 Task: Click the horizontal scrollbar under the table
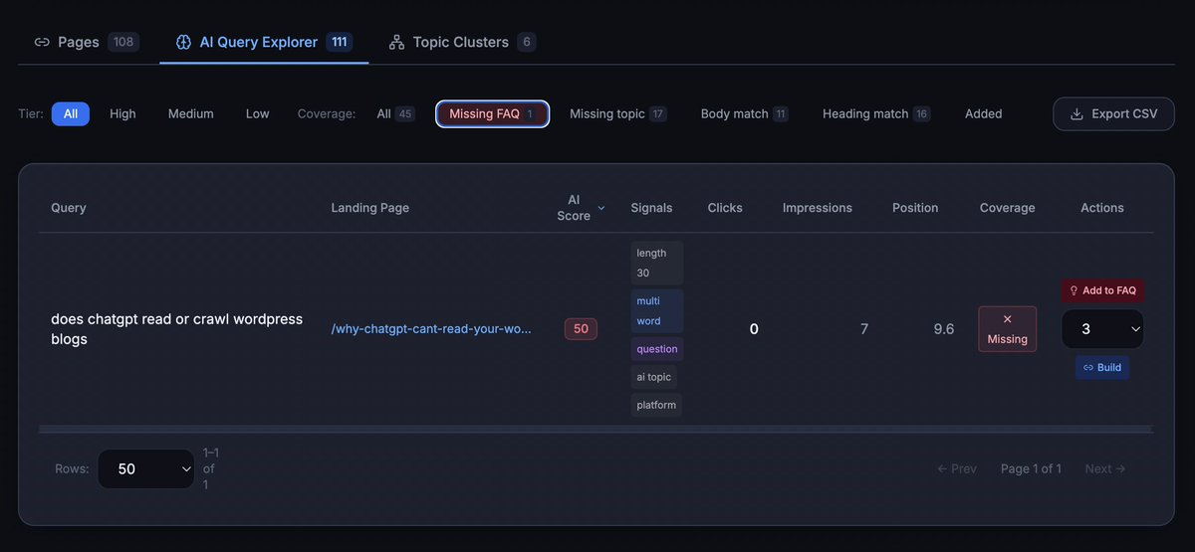coord(596,429)
